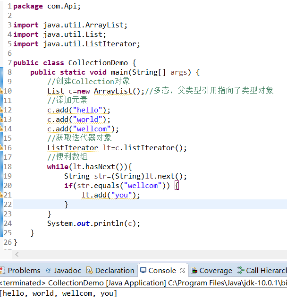Click 'System.out' on line 24
The height and width of the screenshot is (300, 287).
[x=68, y=223]
